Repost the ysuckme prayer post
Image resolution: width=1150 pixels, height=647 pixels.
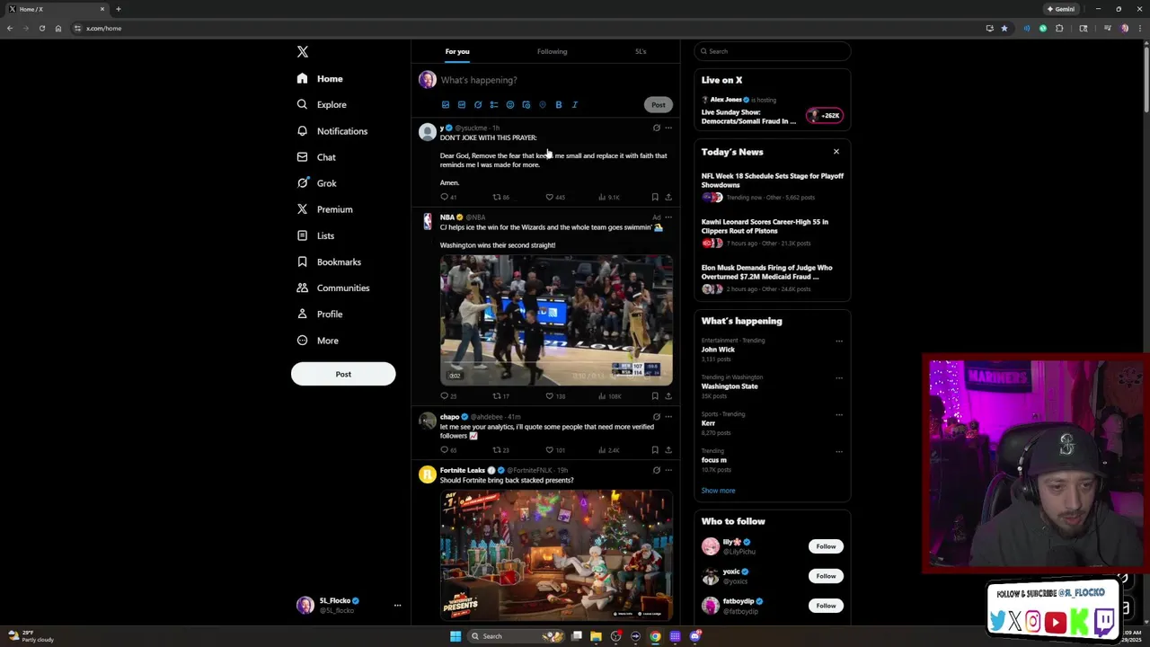(500, 197)
